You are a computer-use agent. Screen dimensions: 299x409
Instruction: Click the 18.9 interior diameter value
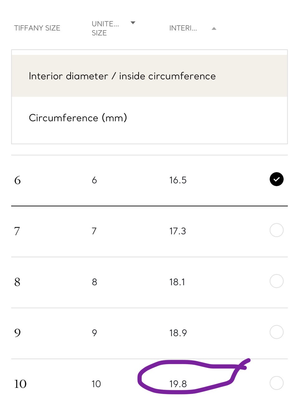(178, 333)
